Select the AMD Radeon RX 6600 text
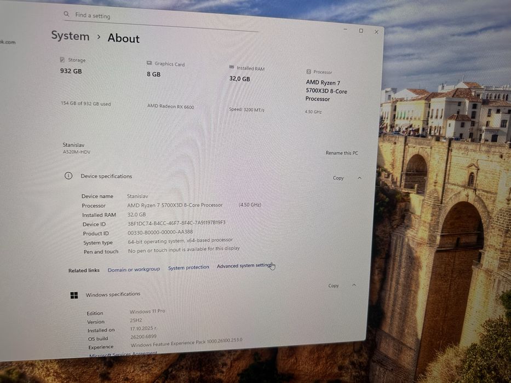Viewport: 511px width, 383px height. [170, 106]
